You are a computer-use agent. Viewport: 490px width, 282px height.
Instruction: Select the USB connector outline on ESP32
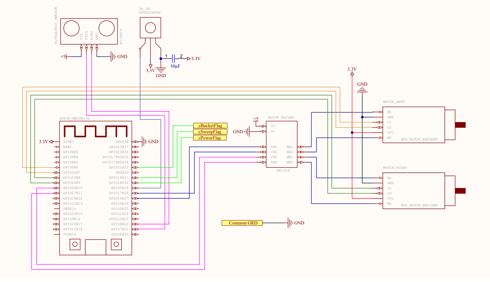pos(96,247)
